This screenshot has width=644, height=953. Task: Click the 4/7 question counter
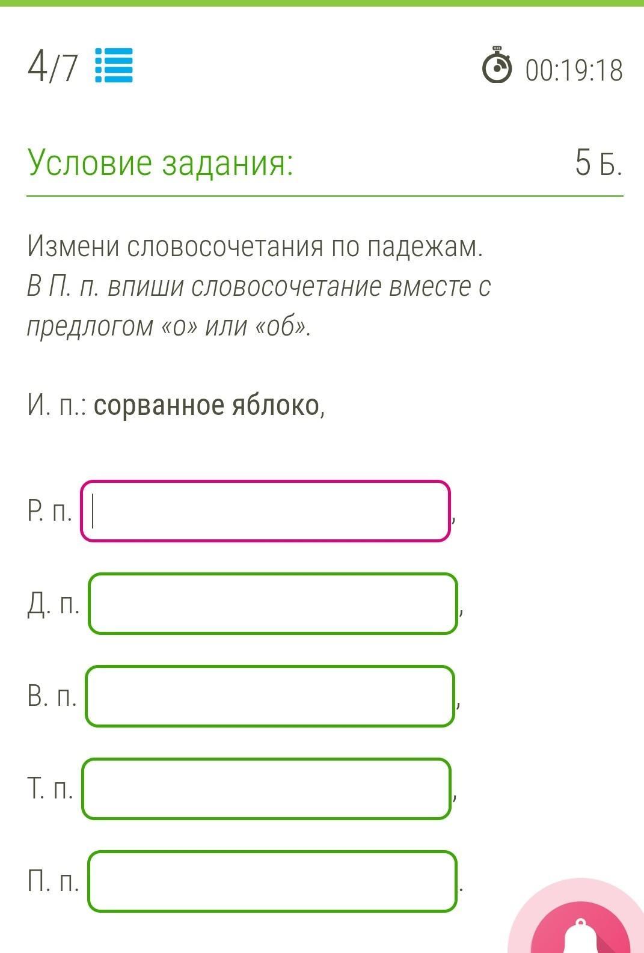coord(53,67)
